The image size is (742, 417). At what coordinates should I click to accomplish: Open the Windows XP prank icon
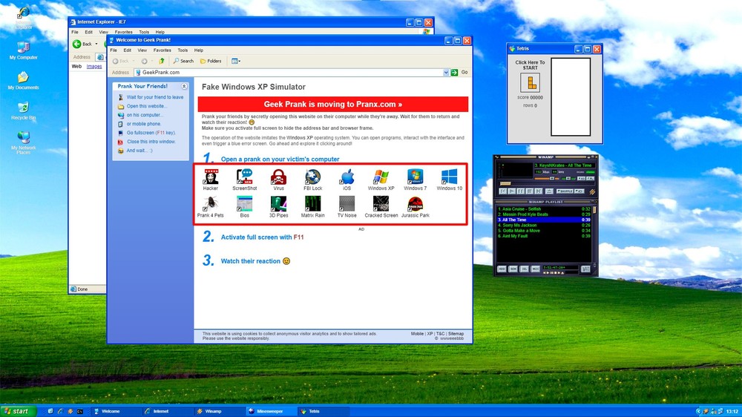pyautogui.click(x=381, y=180)
